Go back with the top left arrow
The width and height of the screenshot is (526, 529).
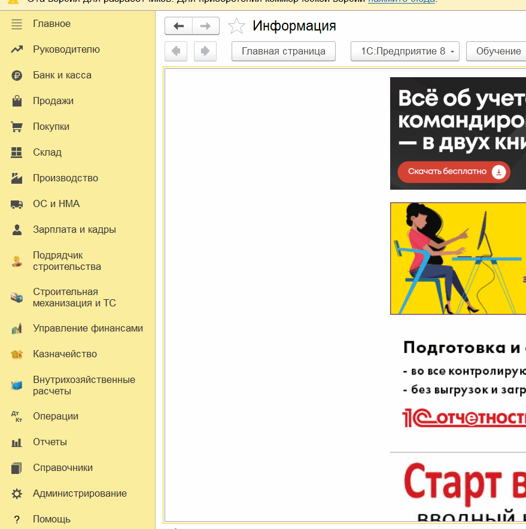pyautogui.click(x=178, y=26)
